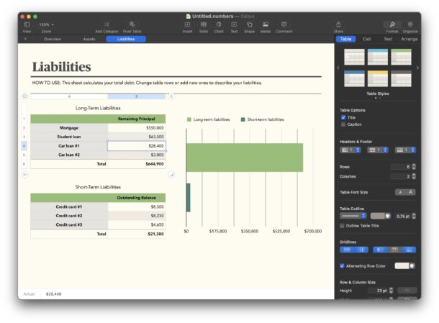
Task: Enable the Caption checkbox
Action: coord(343,124)
